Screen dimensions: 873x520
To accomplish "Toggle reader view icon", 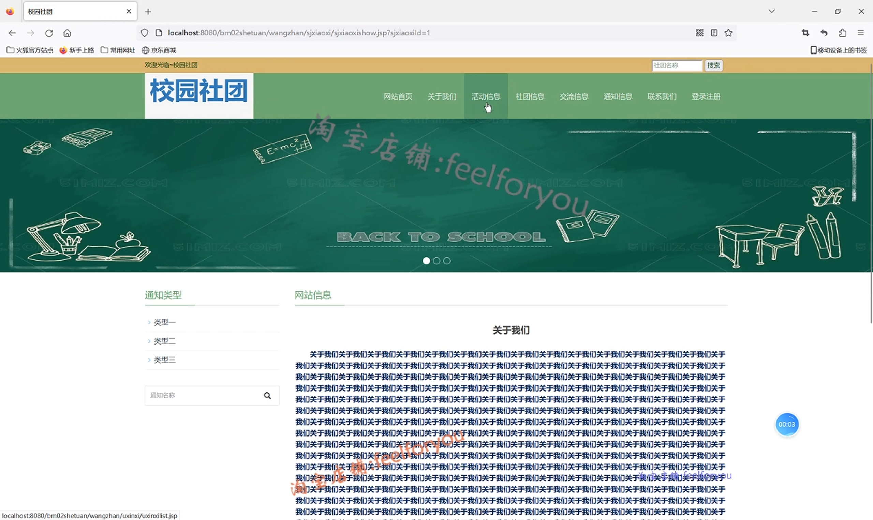I will point(714,33).
